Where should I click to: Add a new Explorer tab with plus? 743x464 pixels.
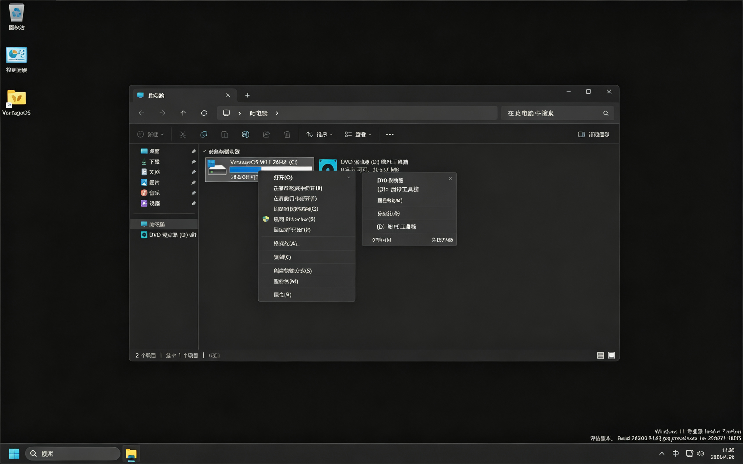[248, 95]
